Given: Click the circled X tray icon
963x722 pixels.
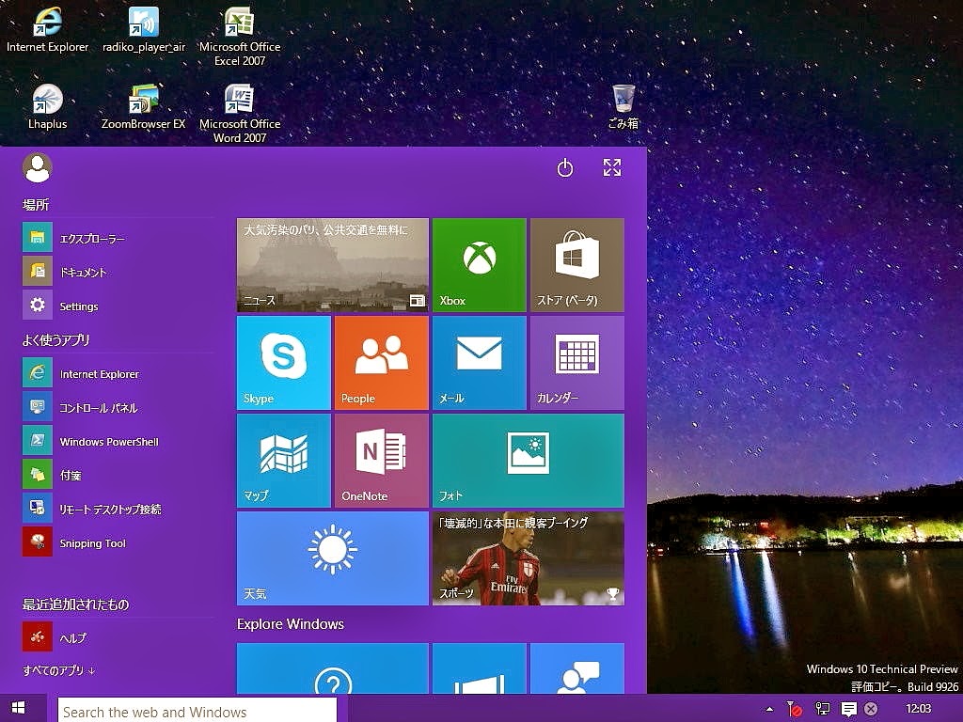Looking at the screenshot, I should pyautogui.click(x=871, y=709).
